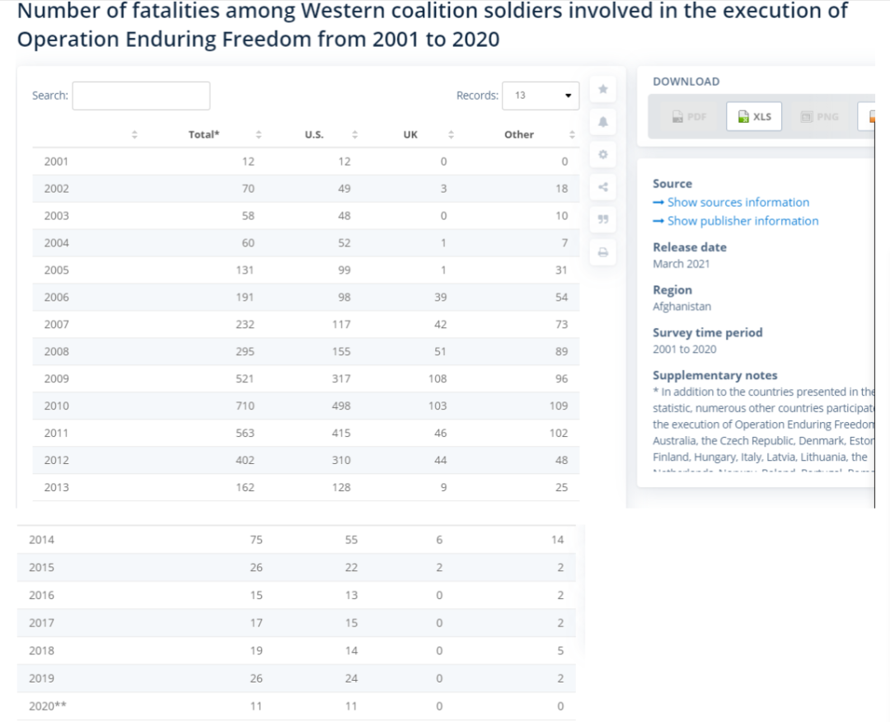Viewport: 890px width, 722px height.
Task: Open the Records dropdown showing 13
Action: [541, 96]
